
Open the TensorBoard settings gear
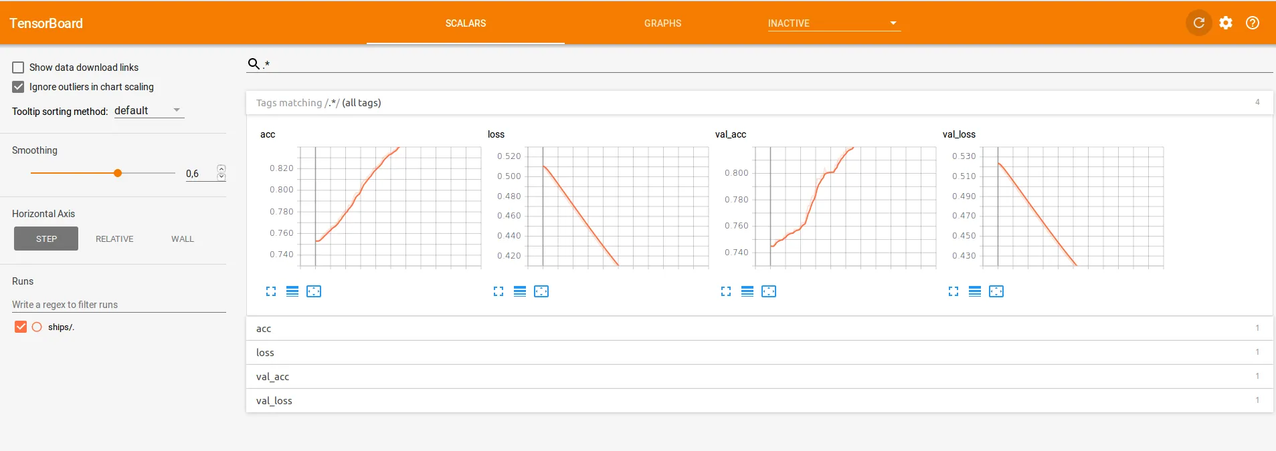[1225, 23]
